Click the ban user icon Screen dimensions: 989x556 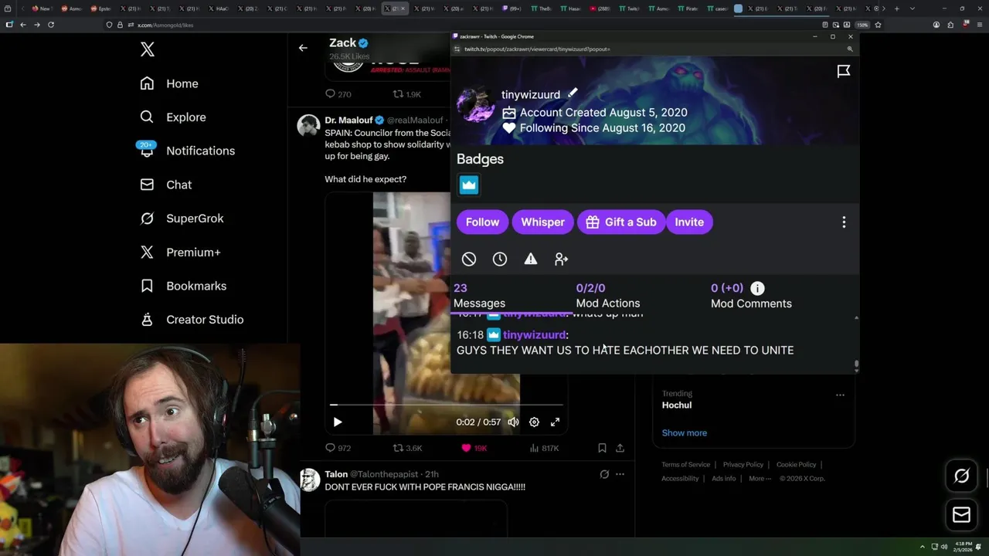pyautogui.click(x=469, y=259)
